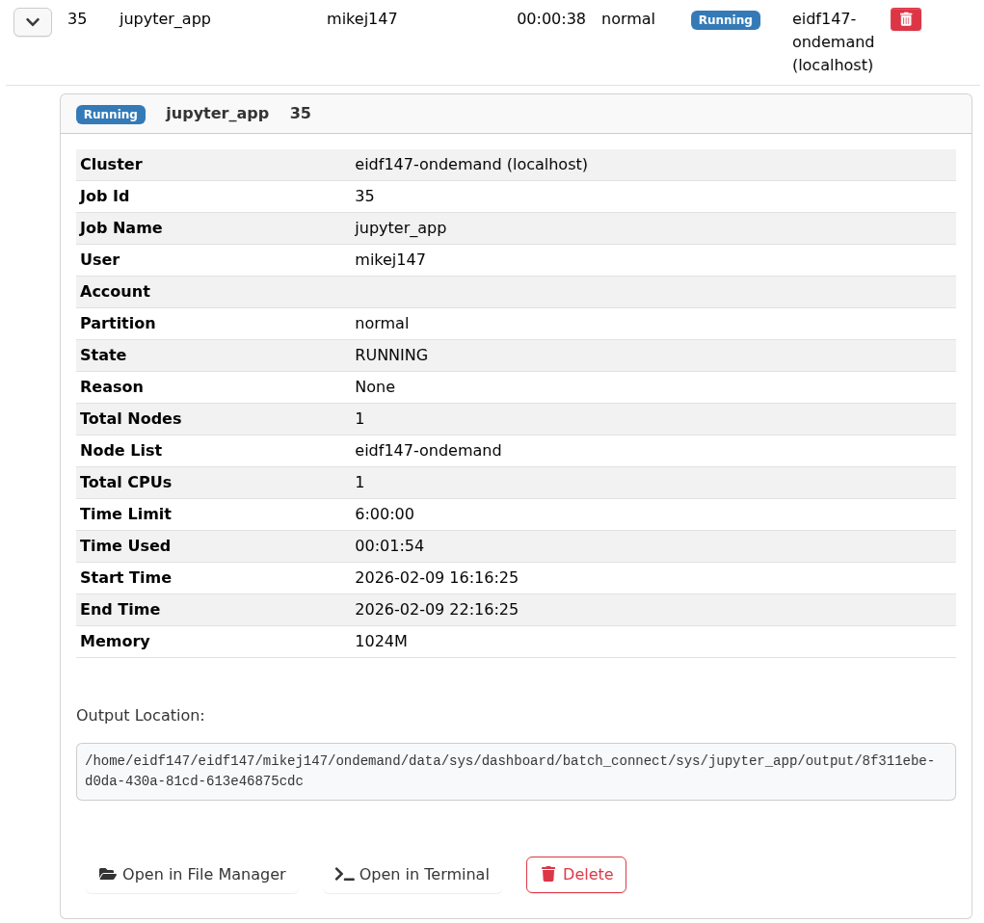Viewport: 984px width, 923px height.
Task: Click the Partition value 'normal'
Action: (x=382, y=323)
